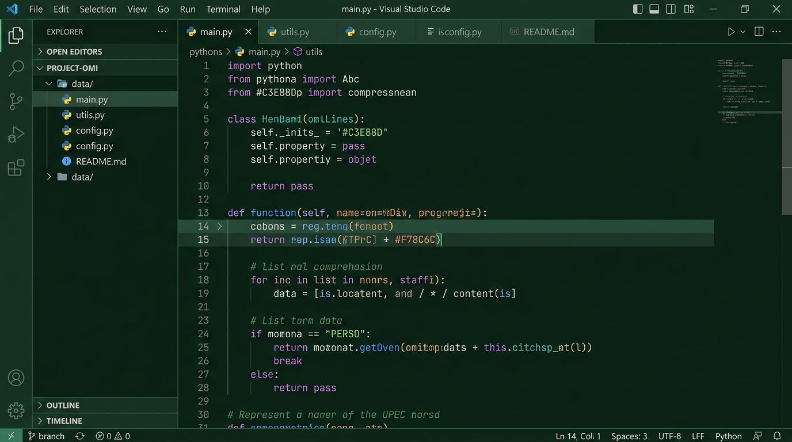Click Spaces: 3 indentation setting
The width and height of the screenshot is (792, 442).
point(629,436)
